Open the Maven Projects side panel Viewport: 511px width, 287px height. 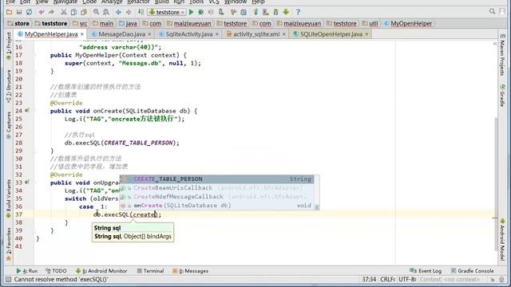click(502, 55)
